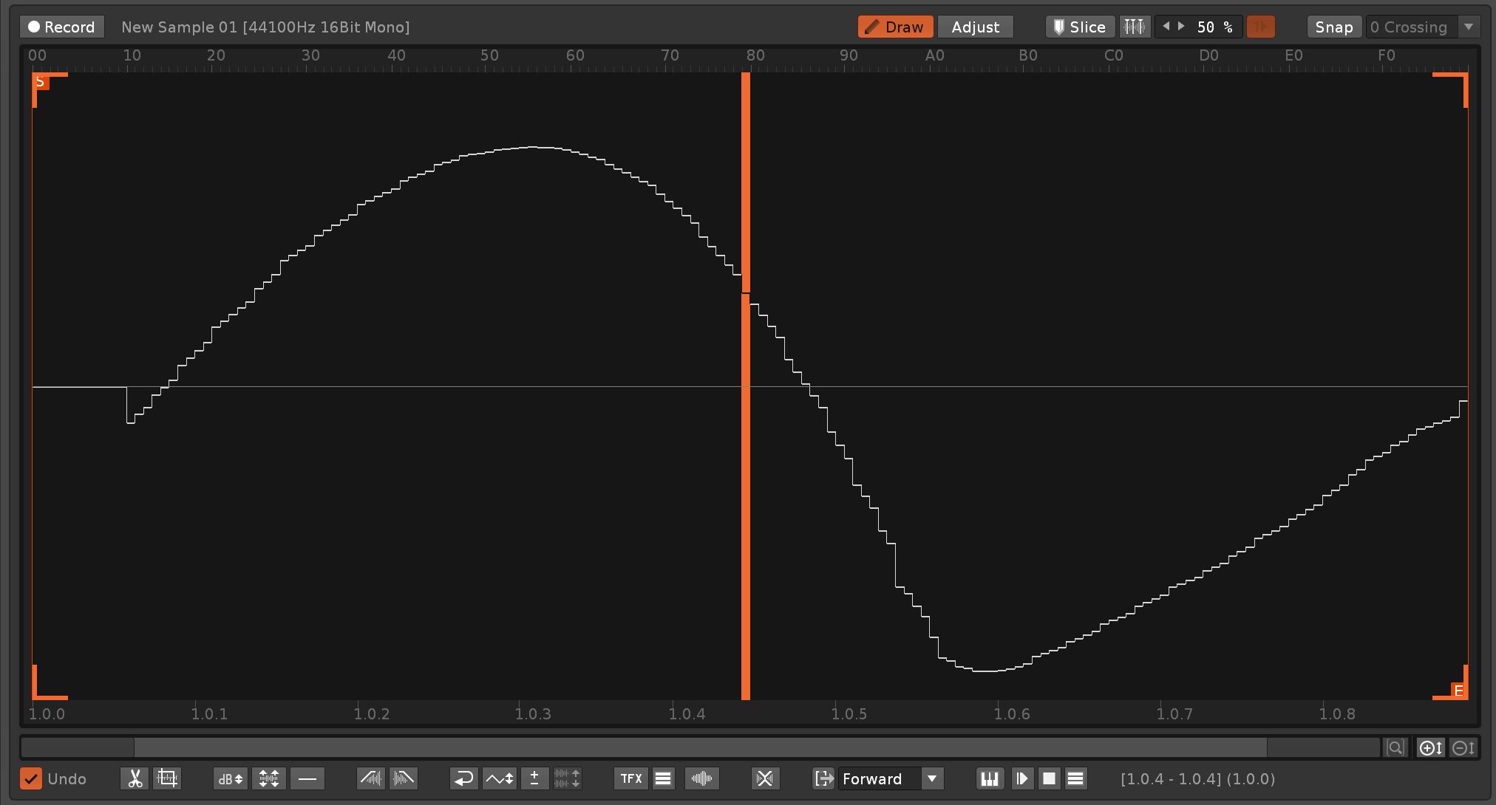
Task: Click the dB adjust volume icon
Action: point(230,778)
